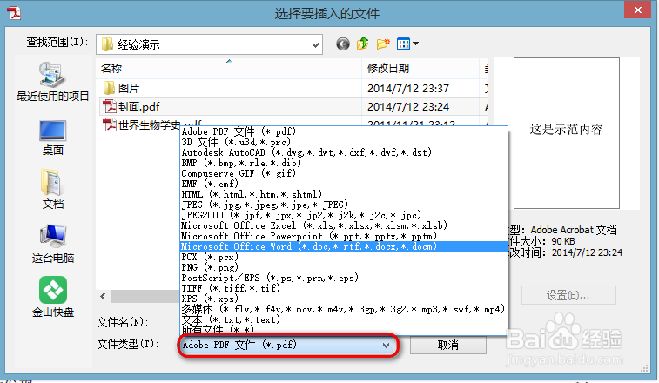Go up one folder level
Image resolution: width=659 pixels, height=383 pixels.
pos(362,44)
